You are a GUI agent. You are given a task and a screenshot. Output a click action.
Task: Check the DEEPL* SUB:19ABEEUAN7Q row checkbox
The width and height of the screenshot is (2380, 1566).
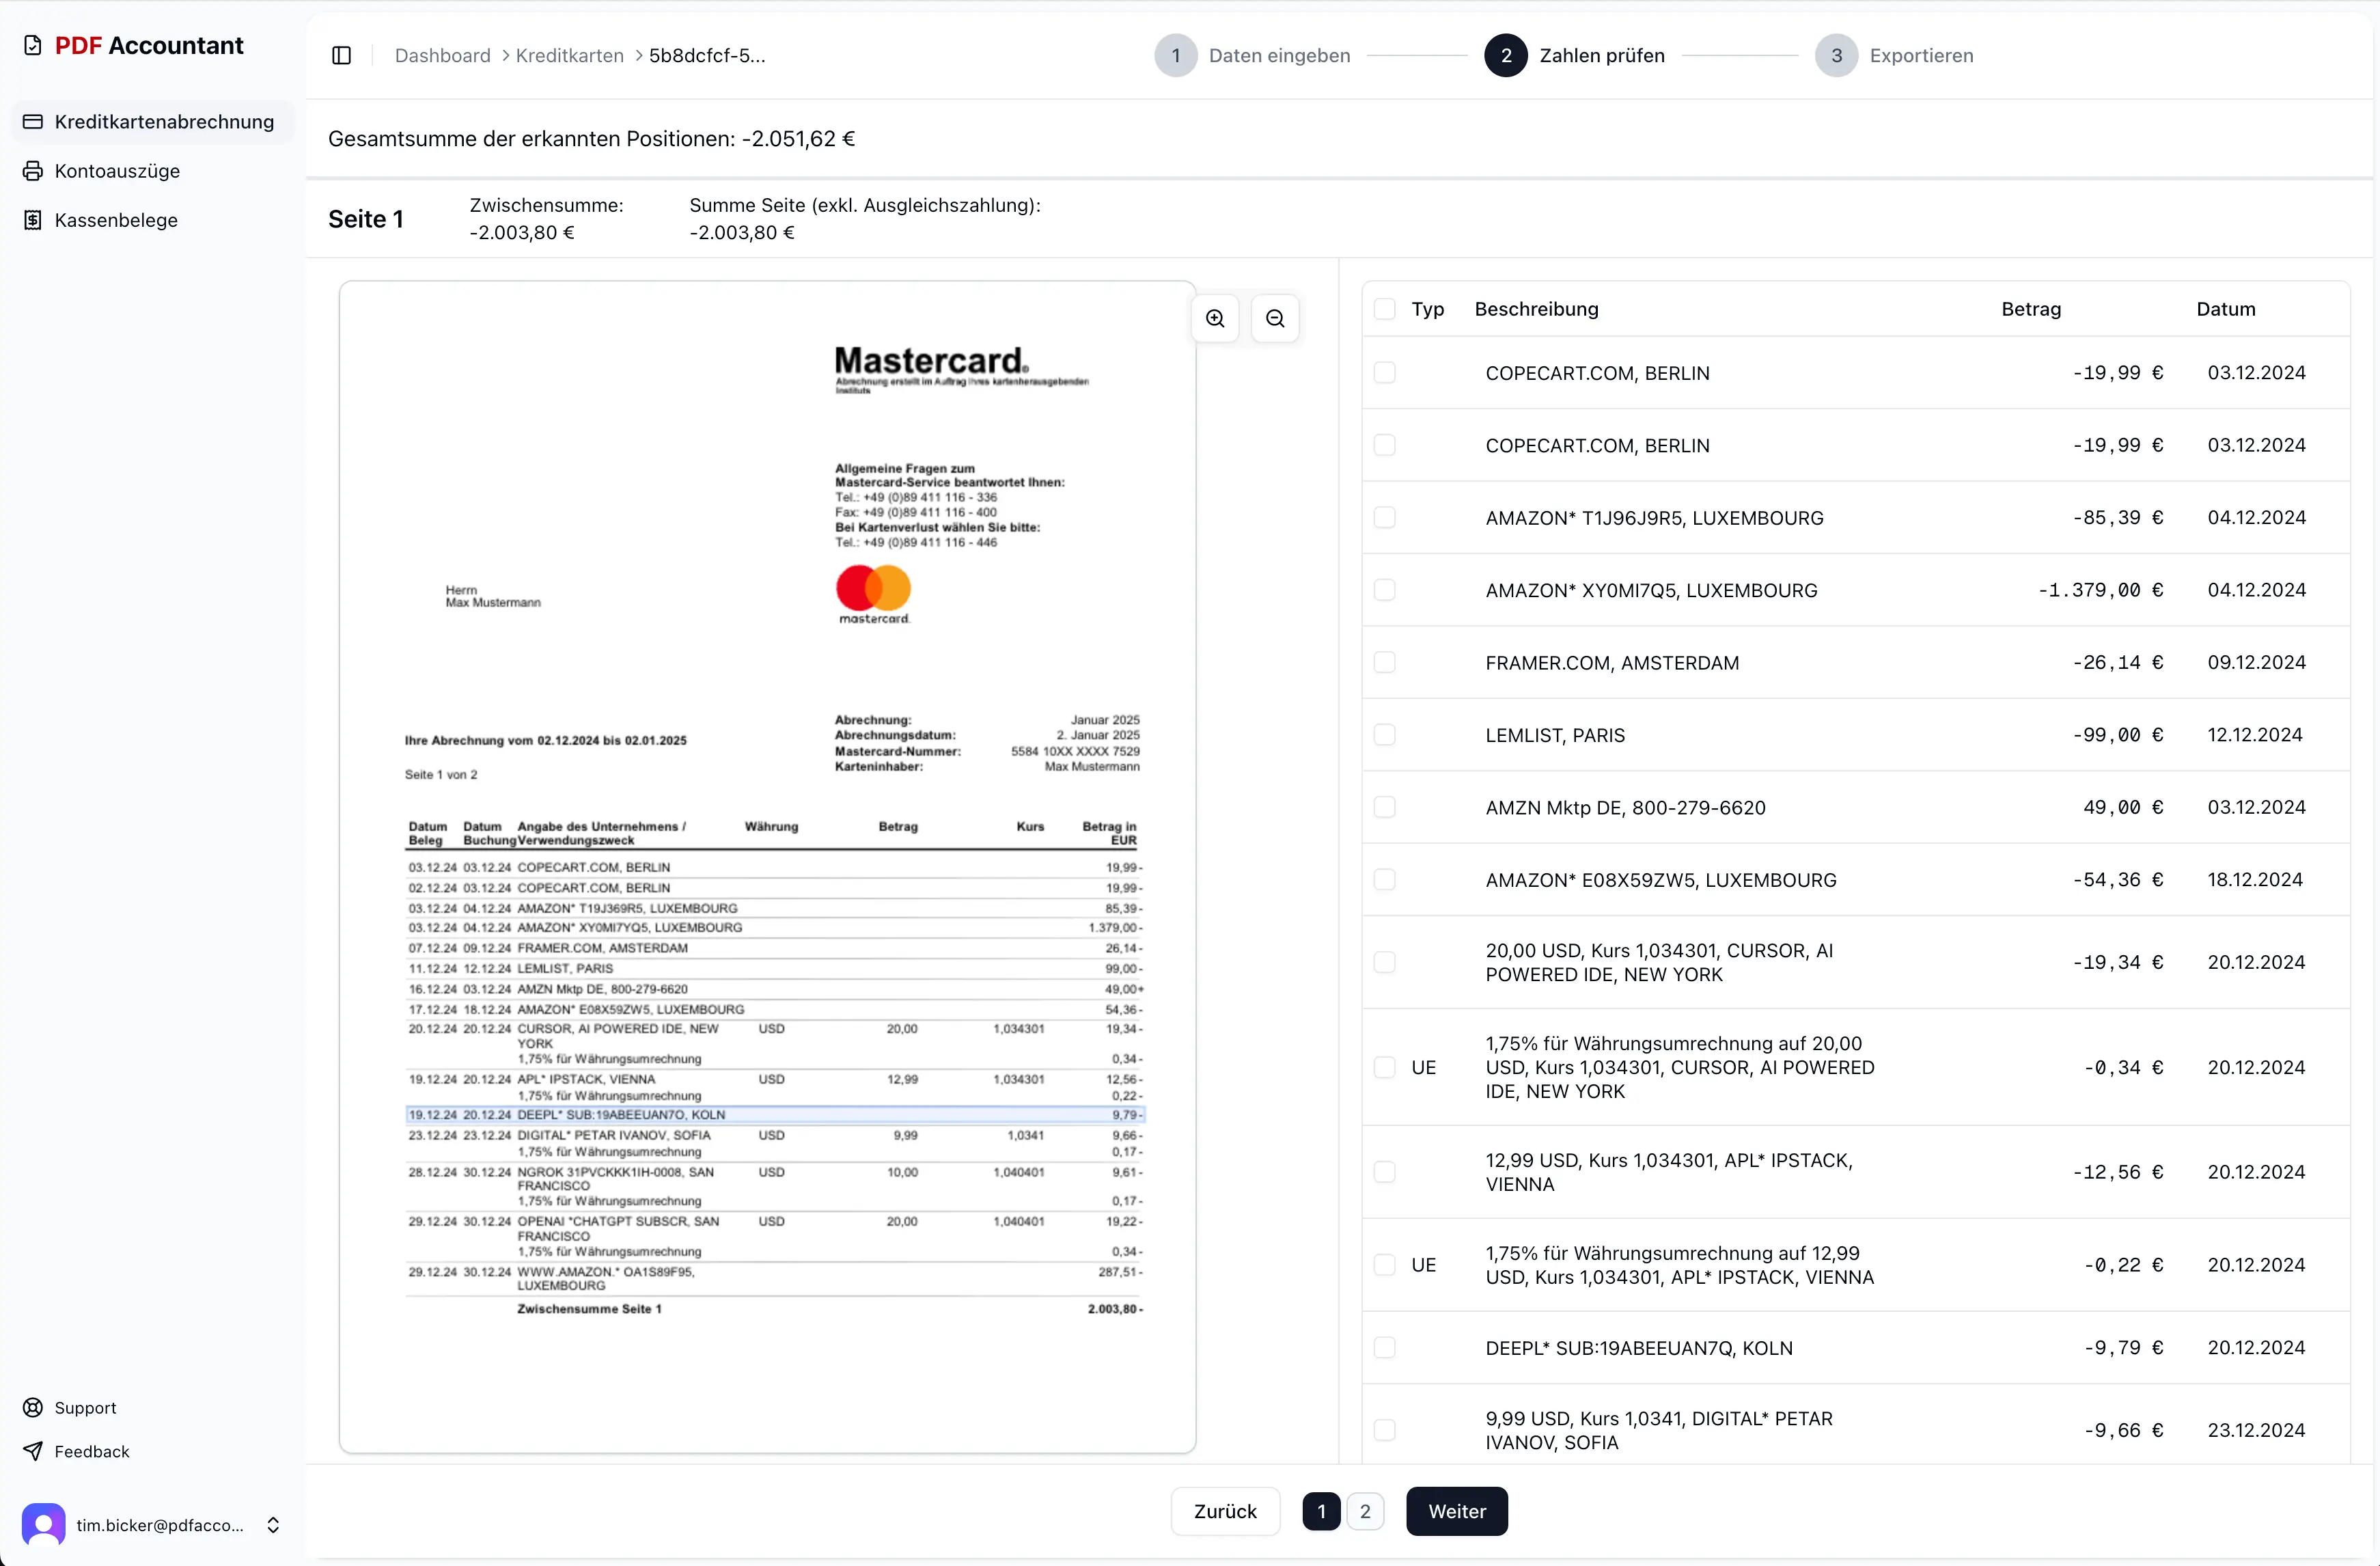coord(1384,1348)
